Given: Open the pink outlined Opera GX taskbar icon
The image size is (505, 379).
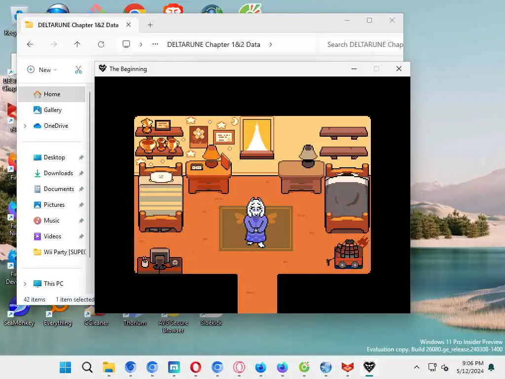Looking at the screenshot, I should pyautogui.click(x=239, y=367).
